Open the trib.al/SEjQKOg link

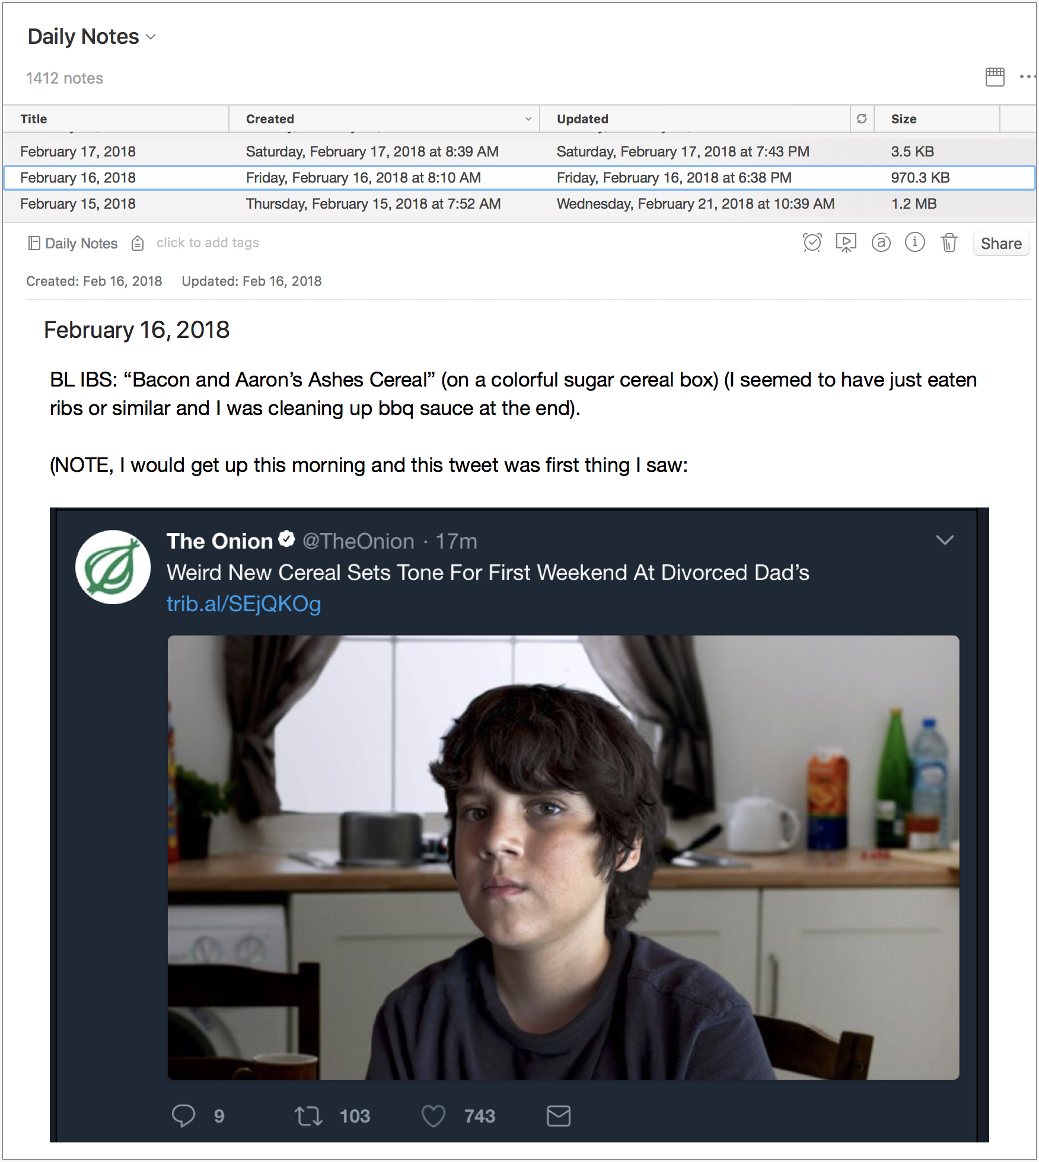point(244,604)
